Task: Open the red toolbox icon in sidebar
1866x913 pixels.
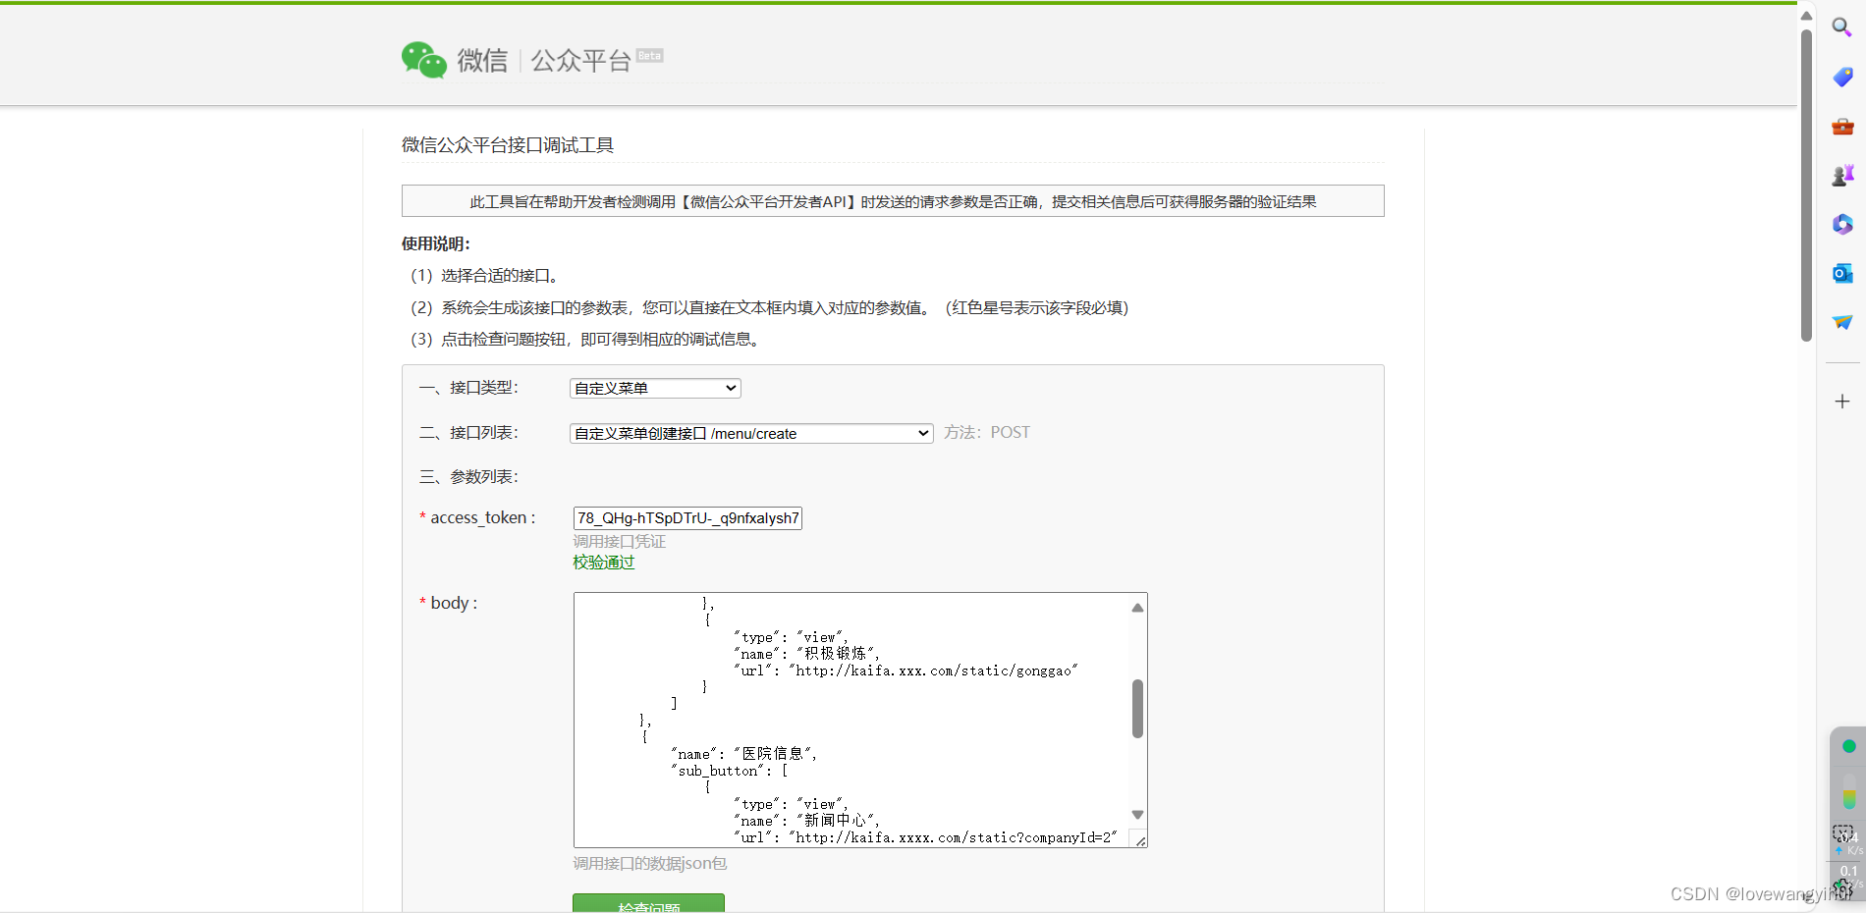Action: click(1842, 126)
